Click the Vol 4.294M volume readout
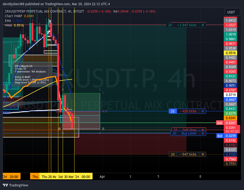244x190 pixels. (x=121, y=11)
